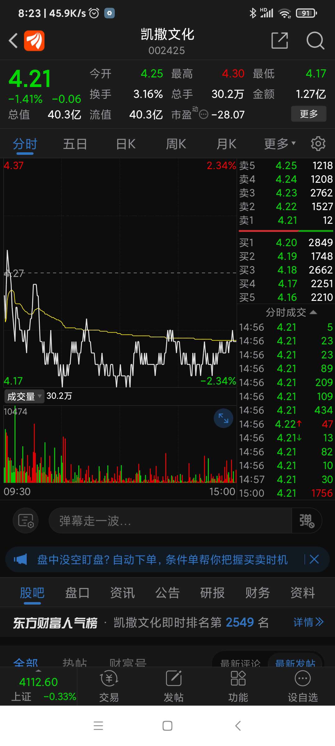This screenshot has width=335, height=746.
Task: Open the 财务 finance tab
Action: tap(257, 593)
